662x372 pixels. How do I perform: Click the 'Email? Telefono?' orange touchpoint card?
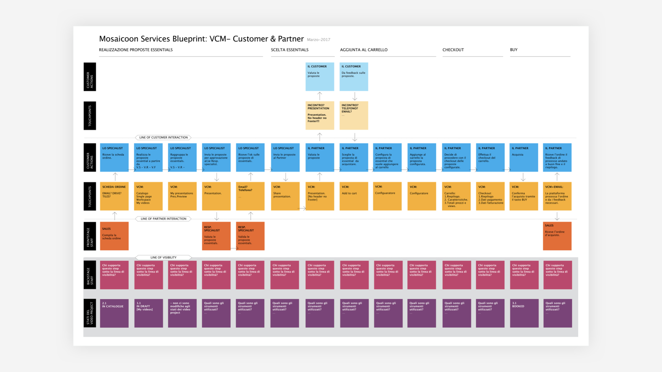pyautogui.click(x=250, y=196)
